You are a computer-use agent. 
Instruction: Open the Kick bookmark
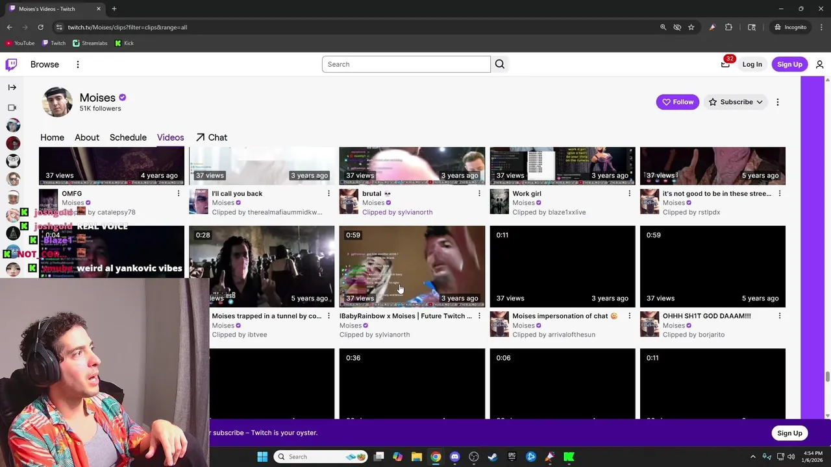click(x=124, y=43)
